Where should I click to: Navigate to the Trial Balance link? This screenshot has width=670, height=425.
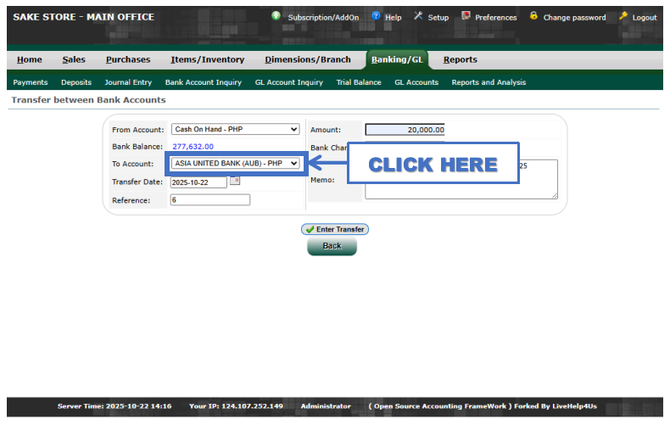click(x=359, y=82)
